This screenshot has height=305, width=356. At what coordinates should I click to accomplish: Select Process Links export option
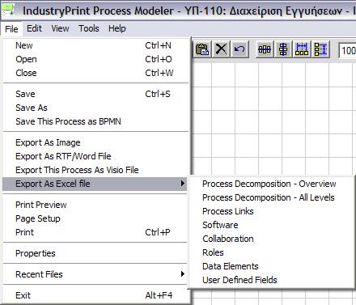coord(271,211)
